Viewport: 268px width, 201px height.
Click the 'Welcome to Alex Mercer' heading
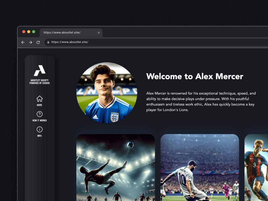195,76
